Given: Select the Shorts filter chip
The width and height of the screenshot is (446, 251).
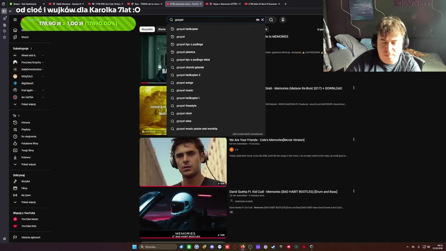Looking at the screenshot, I should tap(162, 29).
